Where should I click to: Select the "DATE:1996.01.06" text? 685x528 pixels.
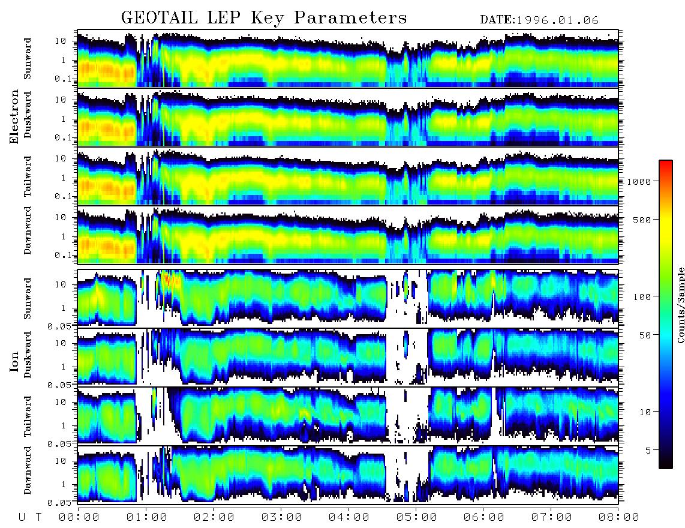click(x=539, y=20)
